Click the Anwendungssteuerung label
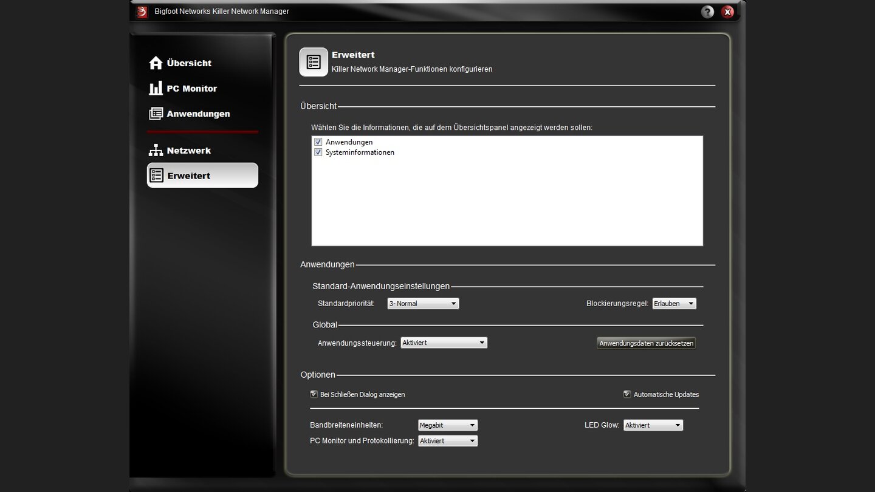 coord(357,343)
